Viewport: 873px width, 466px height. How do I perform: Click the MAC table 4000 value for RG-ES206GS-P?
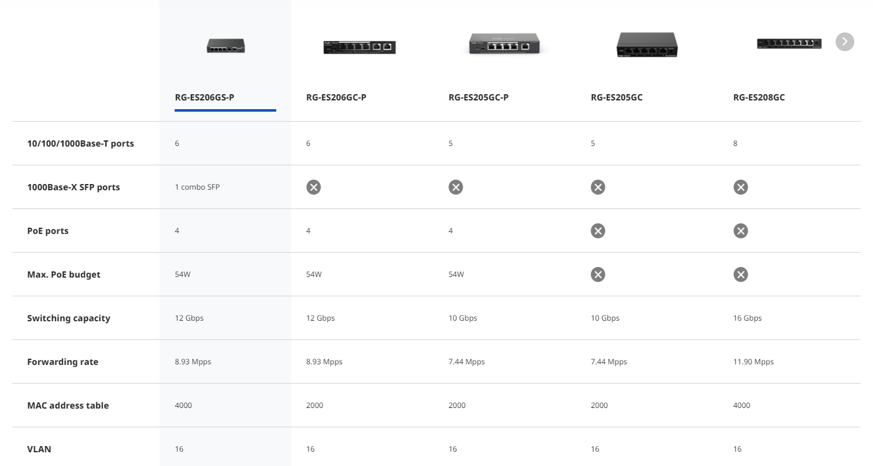(183, 405)
